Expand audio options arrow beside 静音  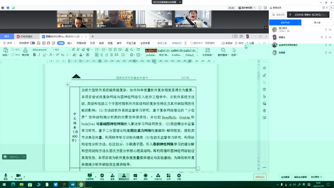11,176
